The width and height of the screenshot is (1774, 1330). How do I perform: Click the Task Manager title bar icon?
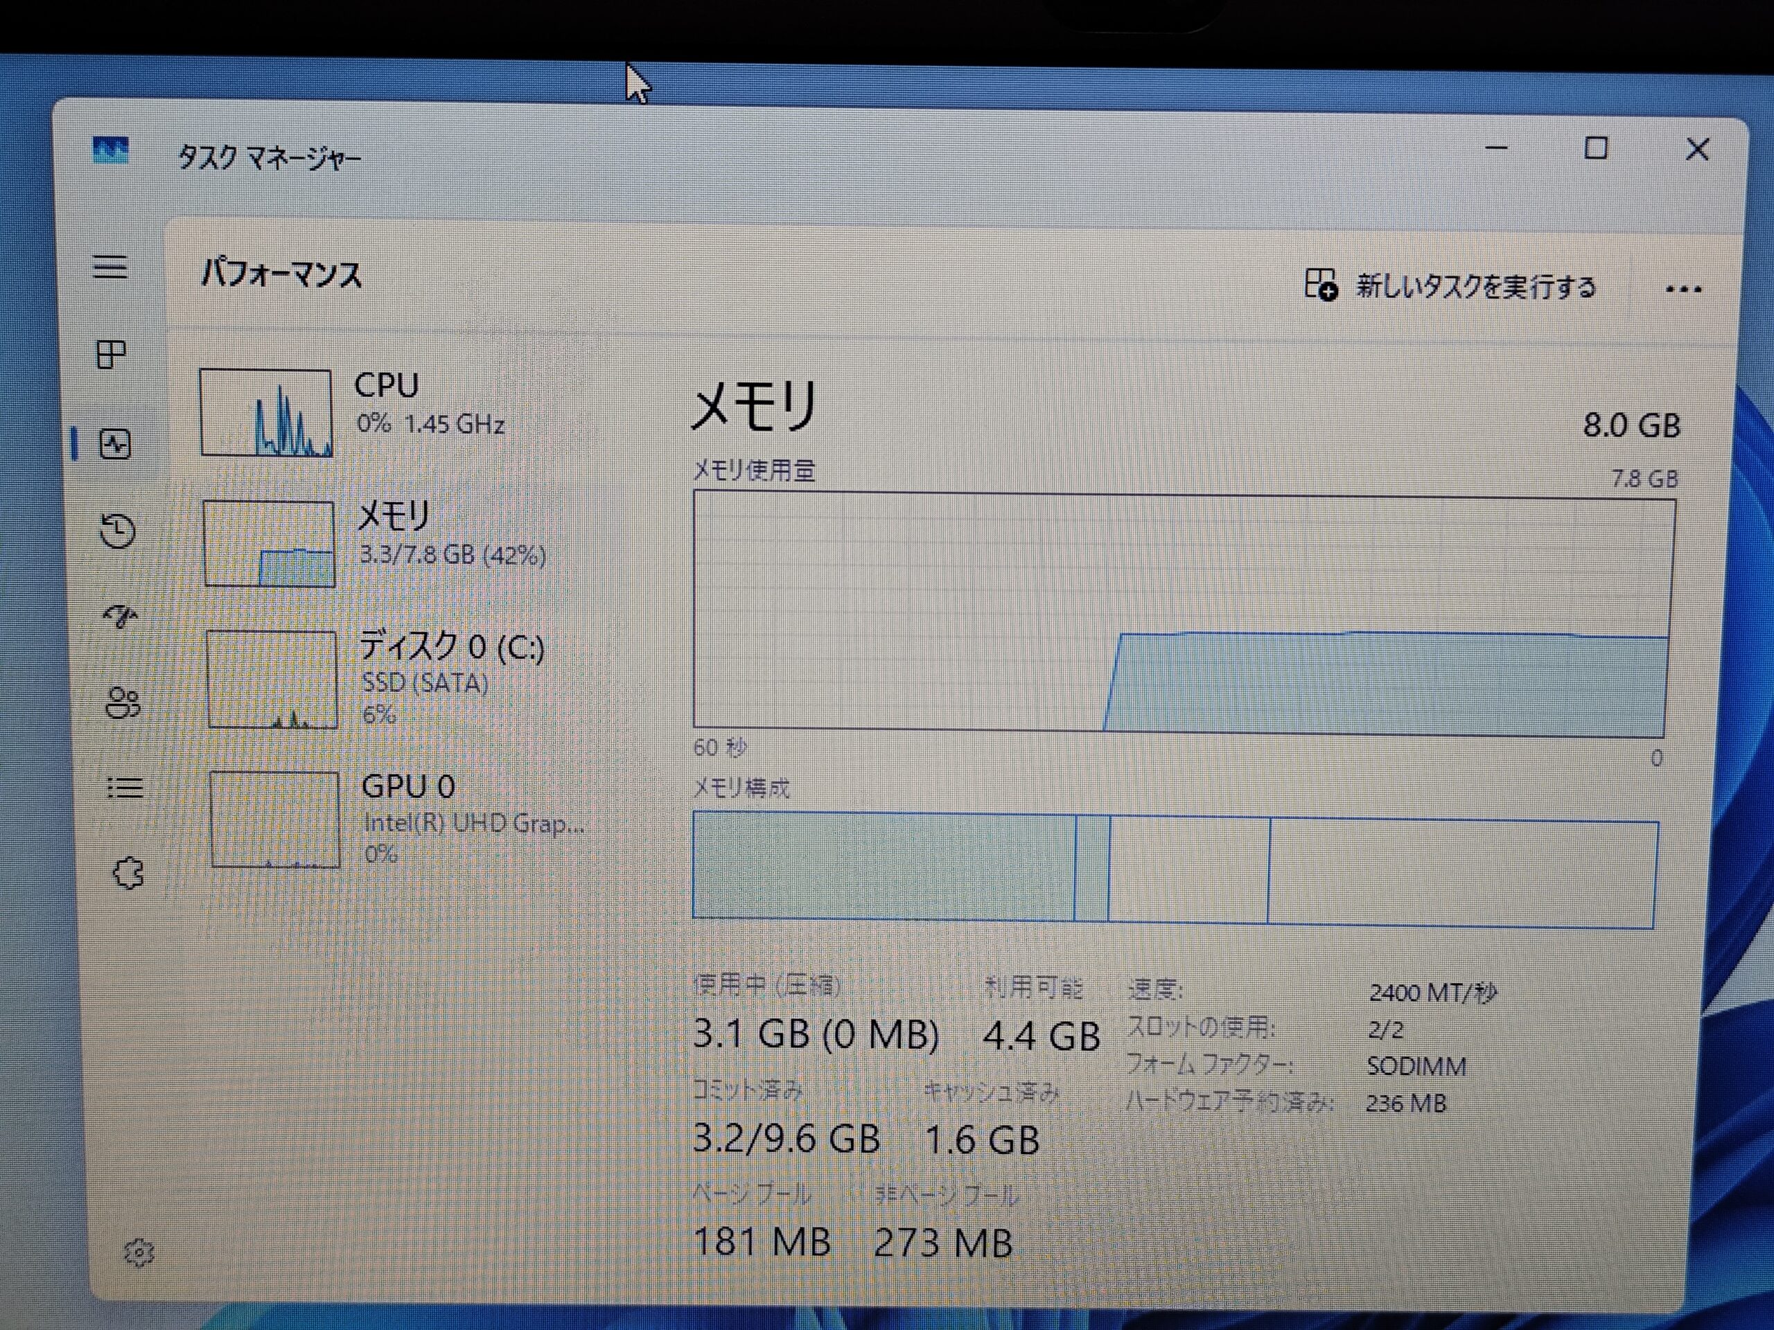coord(111,150)
